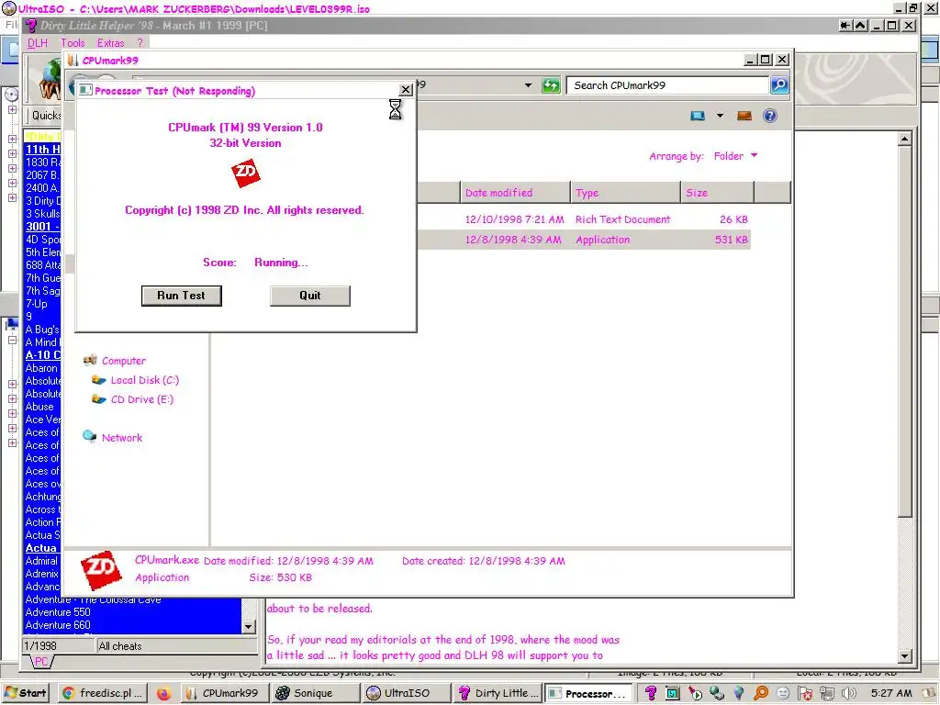Click the orange magnifier tray icon
This screenshot has width=940, height=705.
[x=761, y=694]
